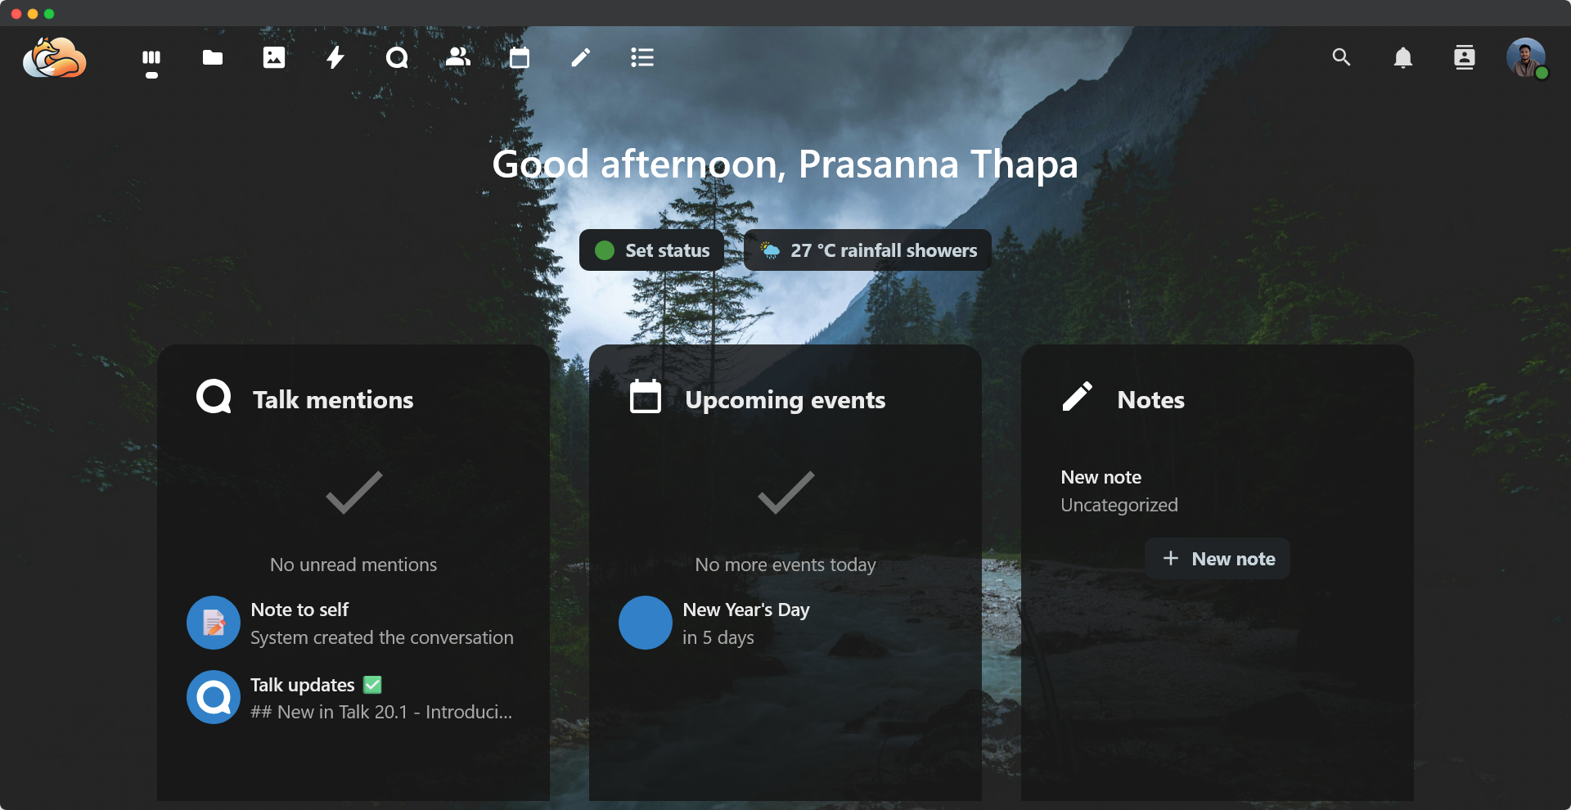1571x810 pixels.
Task: Click the 27 °C rainfall showers weather button
Action: point(867,250)
